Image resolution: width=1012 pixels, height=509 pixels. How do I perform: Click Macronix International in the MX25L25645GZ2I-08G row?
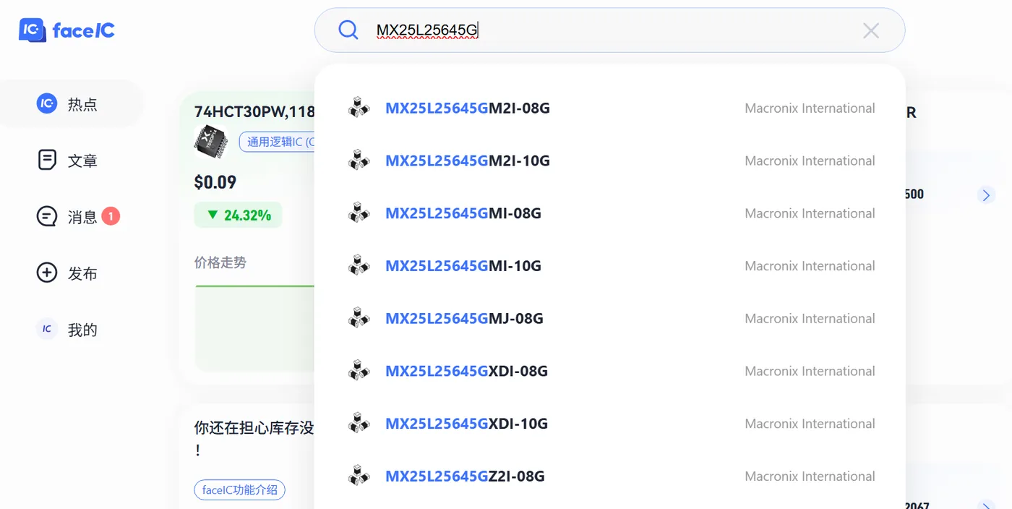(810, 476)
